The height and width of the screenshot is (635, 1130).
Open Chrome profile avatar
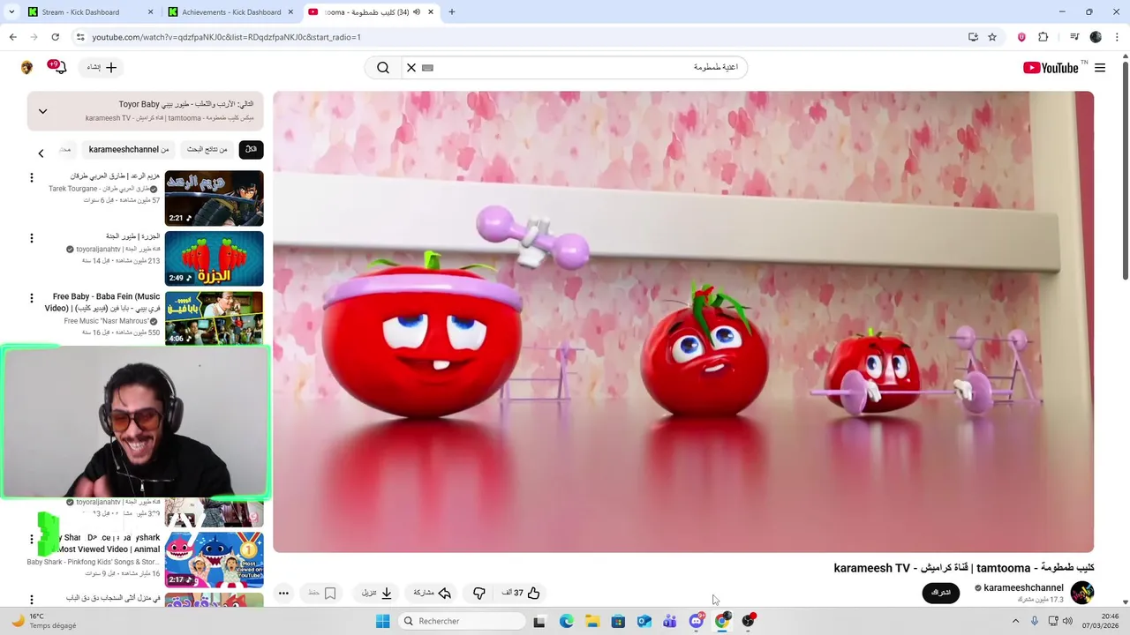point(1096,37)
